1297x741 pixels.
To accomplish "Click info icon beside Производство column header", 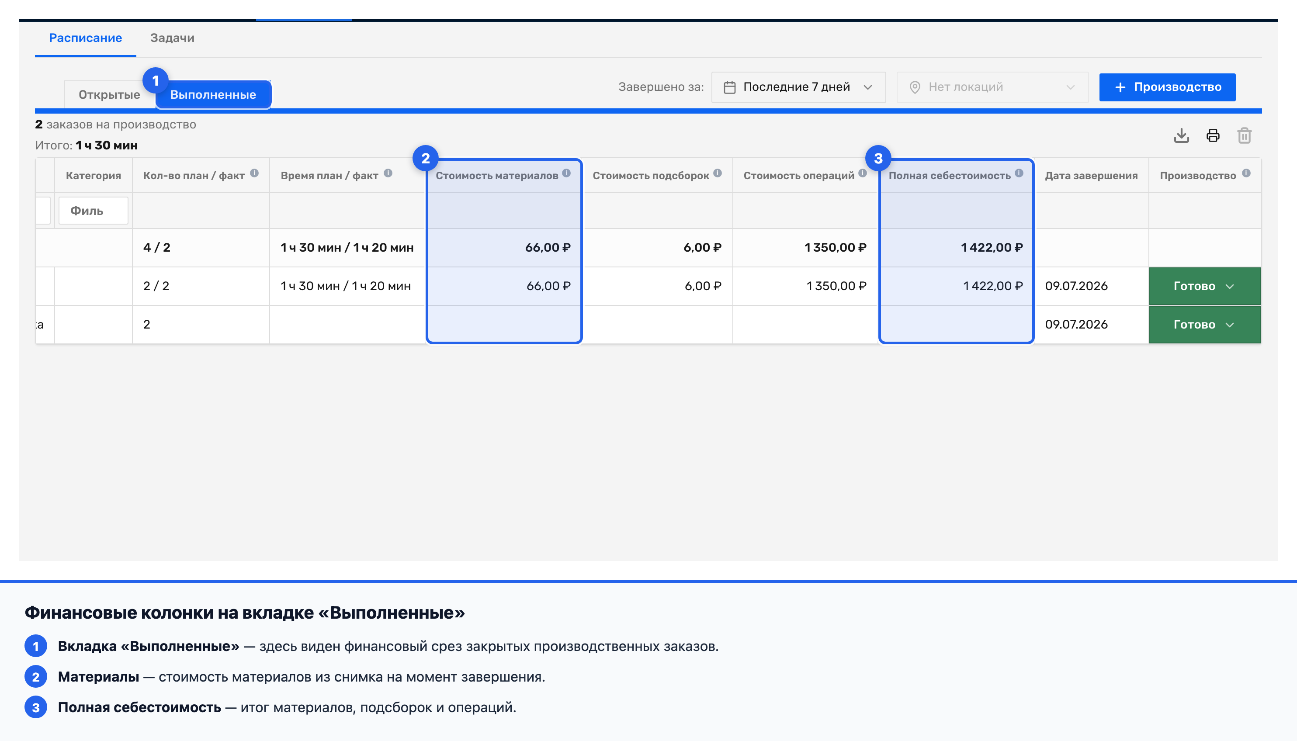I will pyautogui.click(x=1246, y=173).
